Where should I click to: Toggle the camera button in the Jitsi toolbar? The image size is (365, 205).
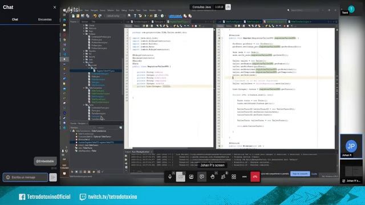pos(180,177)
